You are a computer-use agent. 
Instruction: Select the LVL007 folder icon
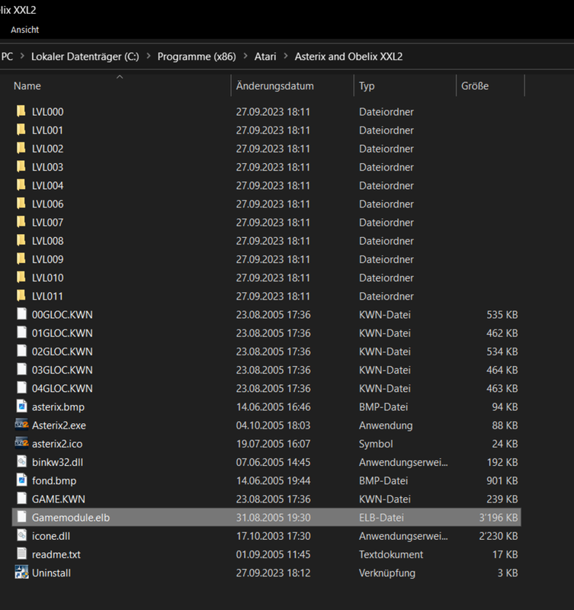tap(21, 222)
